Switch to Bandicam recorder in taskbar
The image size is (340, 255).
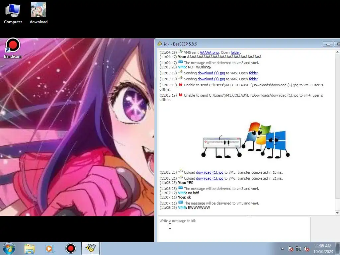coord(70,248)
